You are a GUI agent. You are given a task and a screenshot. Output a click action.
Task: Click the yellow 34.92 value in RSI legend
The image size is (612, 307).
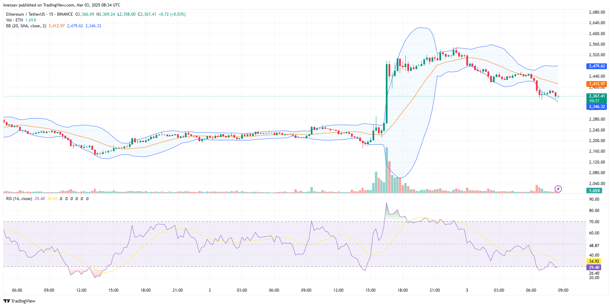pos(52,199)
